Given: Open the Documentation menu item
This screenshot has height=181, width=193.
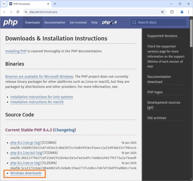Looking at the screenshot, I should (55, 22).
